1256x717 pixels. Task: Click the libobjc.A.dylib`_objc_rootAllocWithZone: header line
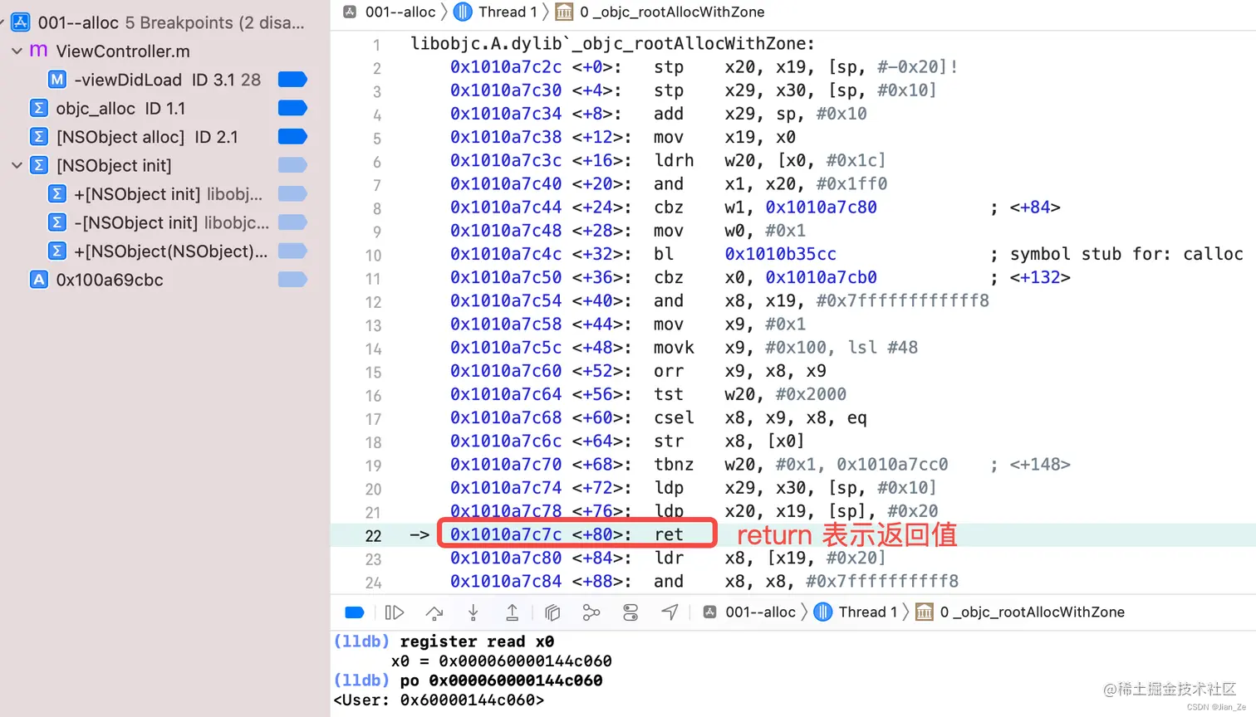pyautogui.click(x=612, y=43)
